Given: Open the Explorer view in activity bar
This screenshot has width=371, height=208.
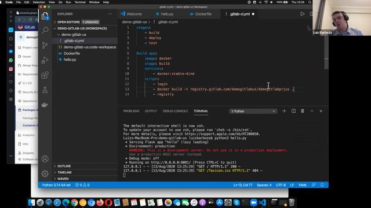Looking at the screenshot, I should pos(45,16).
